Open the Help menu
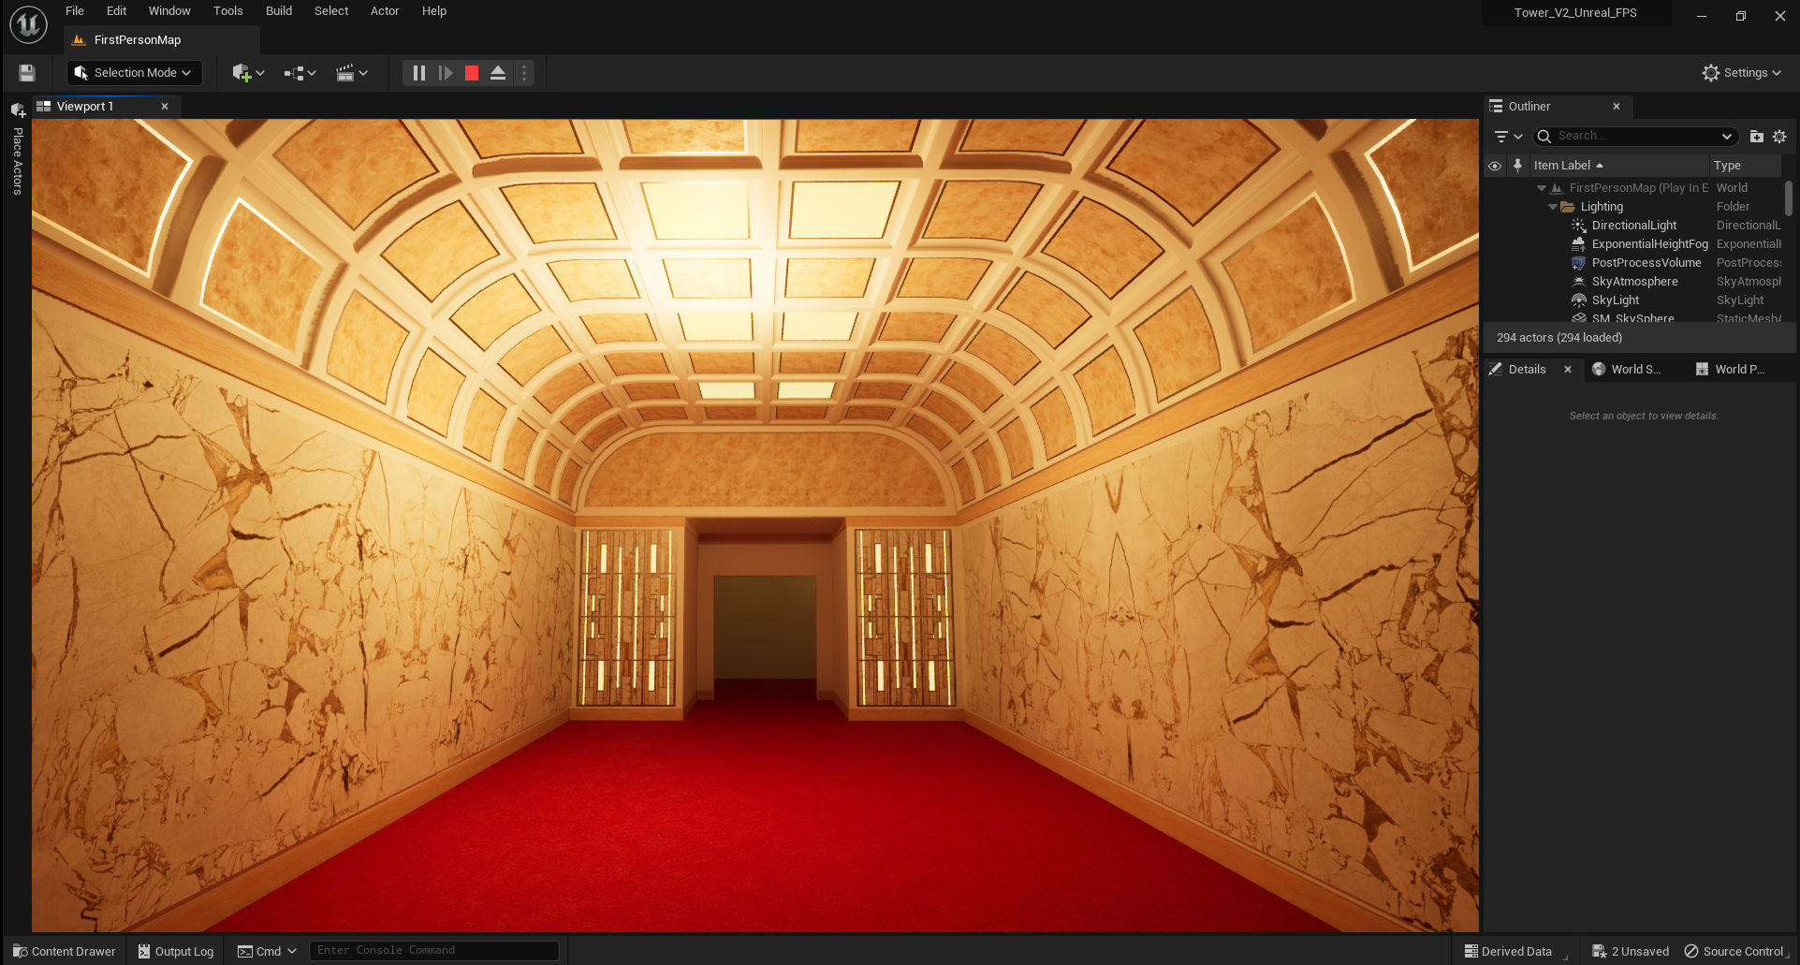This screenshot has width=1800, height=965. click(x=434, y=11)
